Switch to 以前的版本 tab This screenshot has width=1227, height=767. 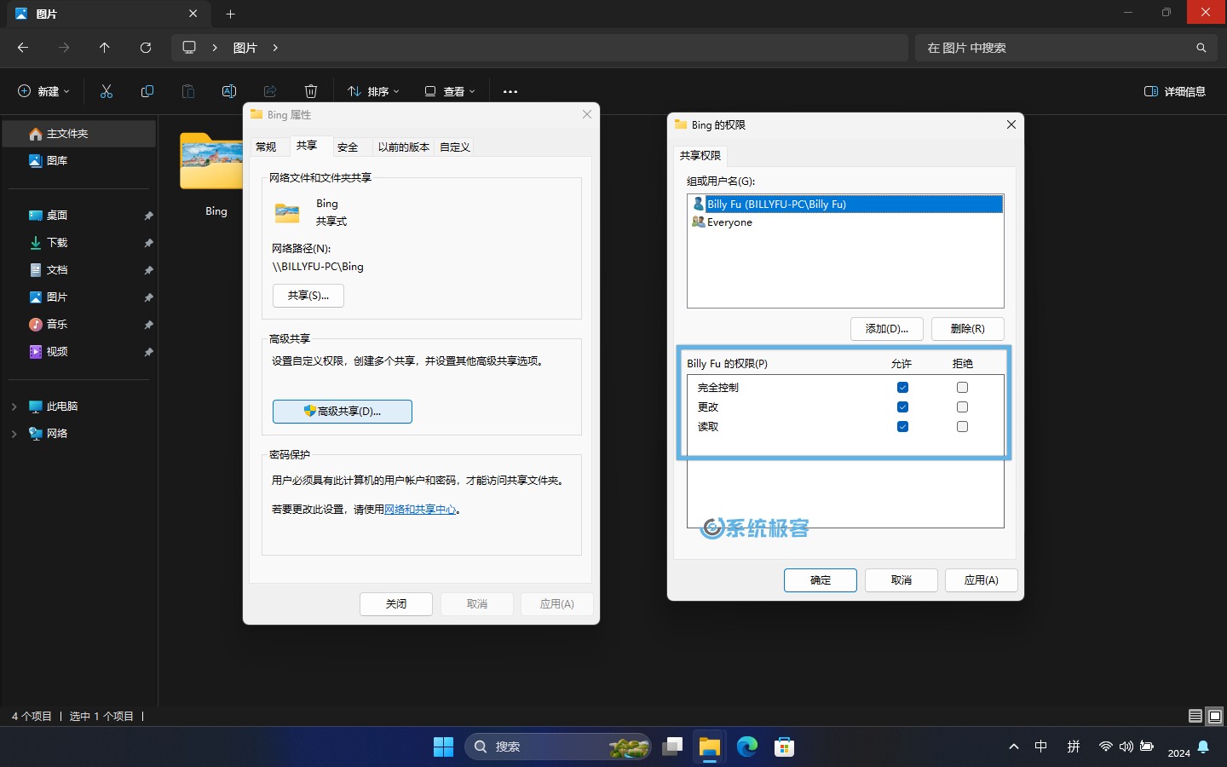click(404, 147)
